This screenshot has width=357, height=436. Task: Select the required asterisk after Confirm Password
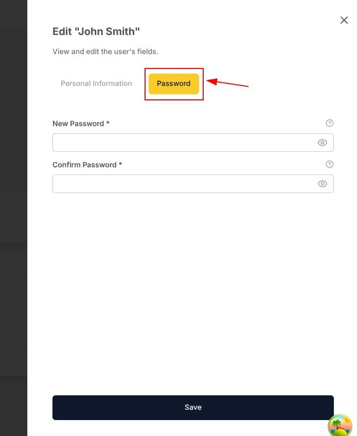120,164
